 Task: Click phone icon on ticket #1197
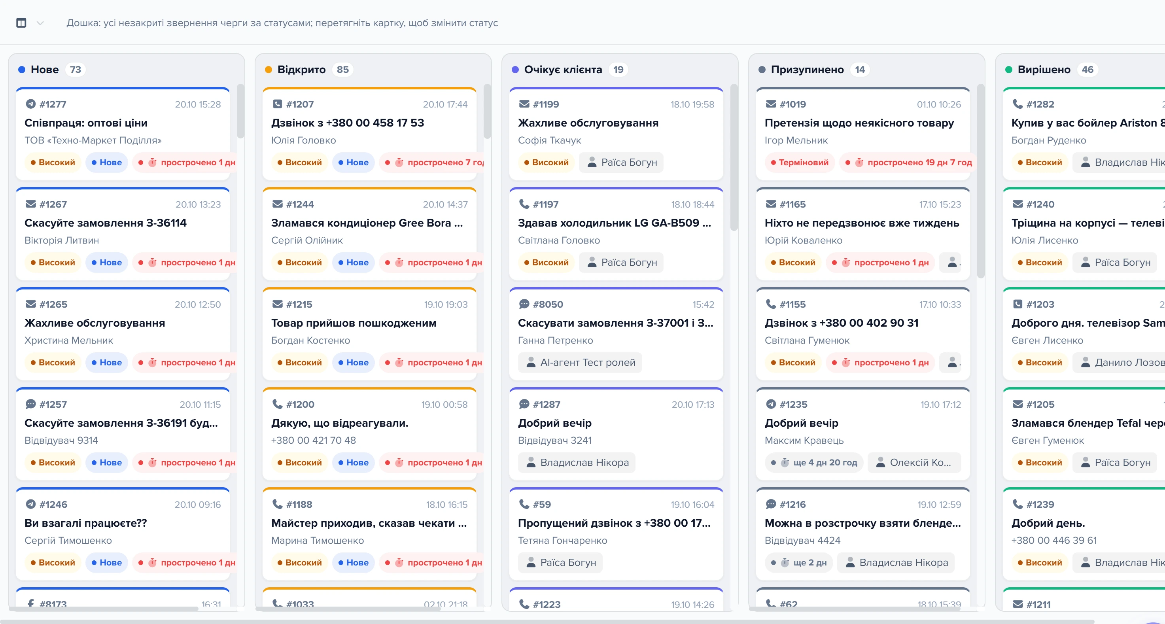[524, 204]
